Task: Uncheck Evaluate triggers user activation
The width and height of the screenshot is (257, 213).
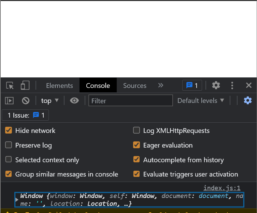Action: point(137,174)
